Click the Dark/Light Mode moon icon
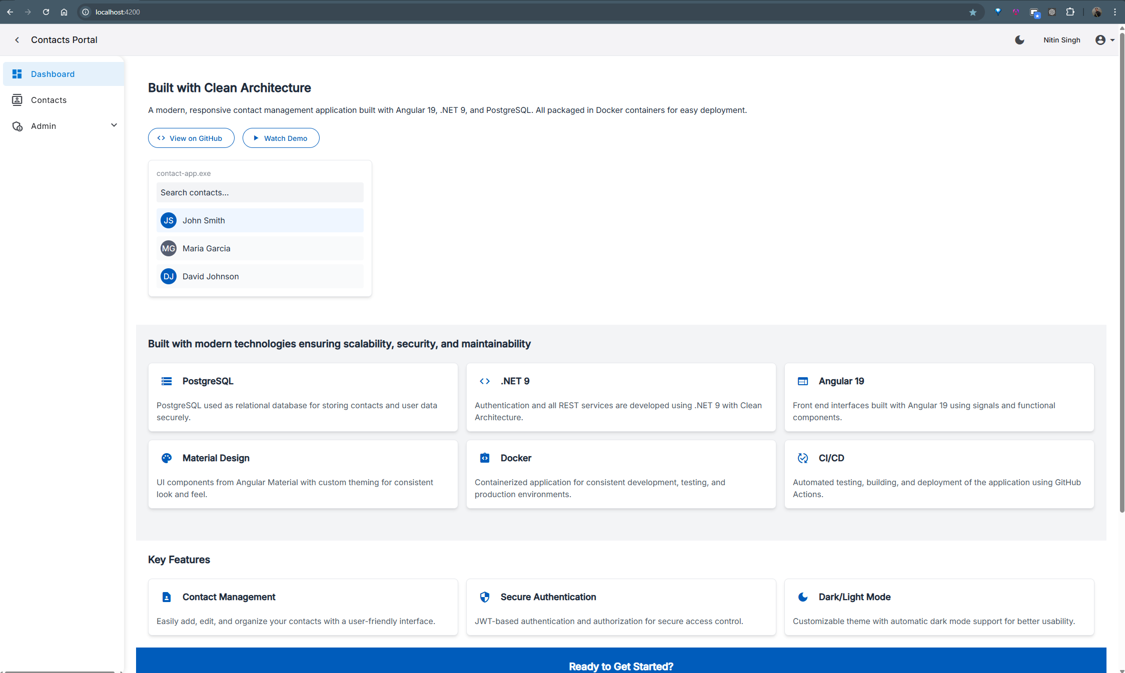1125x673 pixels. pos(803,597)
